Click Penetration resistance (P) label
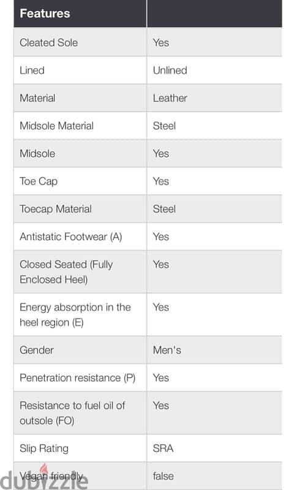295x490 pixels. (77, 378)
